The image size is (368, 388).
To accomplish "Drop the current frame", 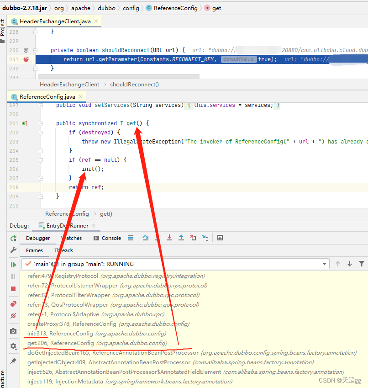I will pos(193,238).
